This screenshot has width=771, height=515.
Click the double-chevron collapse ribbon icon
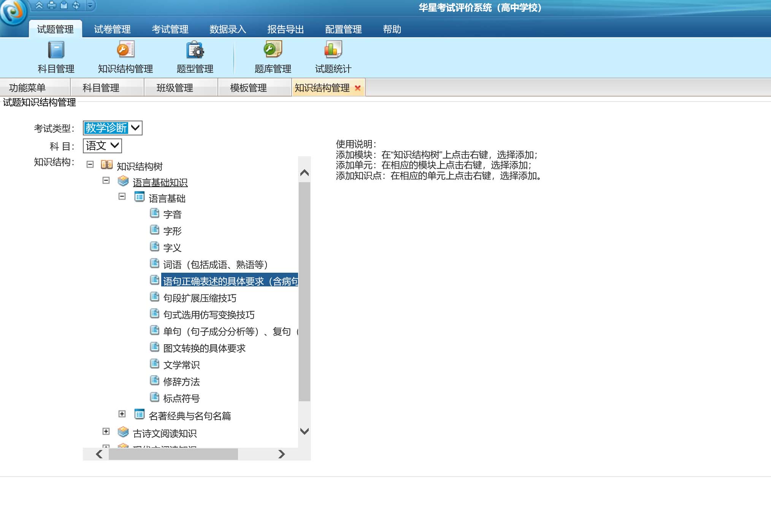pyautogui.click(x=39, y=5)
